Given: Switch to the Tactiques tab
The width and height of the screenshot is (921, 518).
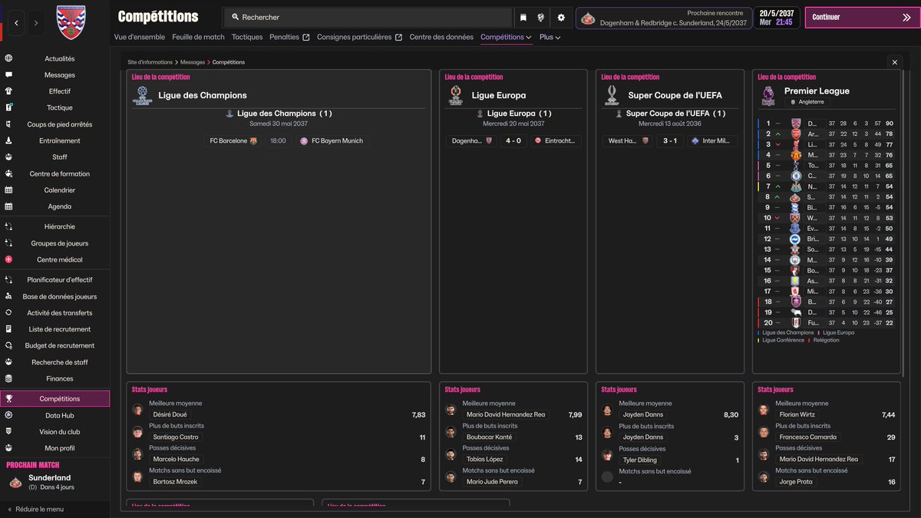Looking at the screenshot, I should click(247, 37).
